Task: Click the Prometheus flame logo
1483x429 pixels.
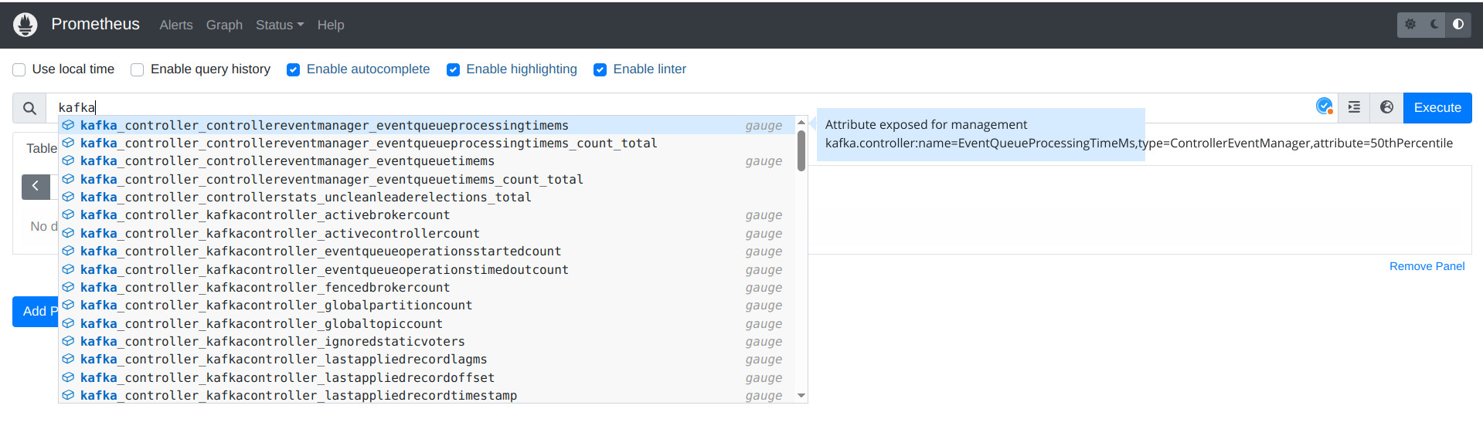Action: (26, 25)
